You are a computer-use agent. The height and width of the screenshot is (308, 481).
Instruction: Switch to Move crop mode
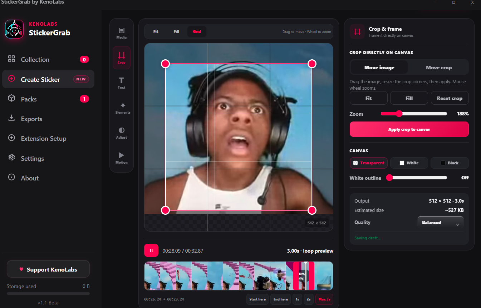[x=439, y=68]
